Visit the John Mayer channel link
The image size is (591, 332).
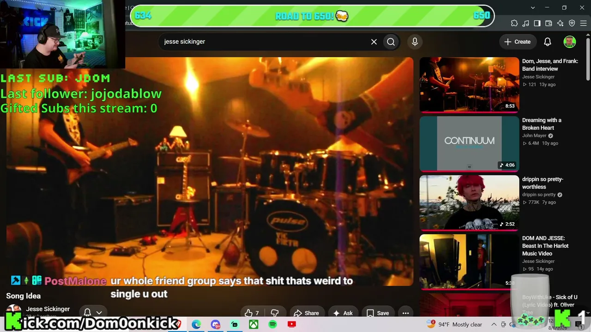(x=534, y=136)
